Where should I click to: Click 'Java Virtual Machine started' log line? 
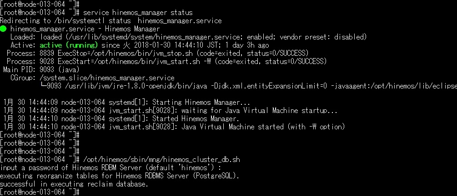(x=174, y=127)
